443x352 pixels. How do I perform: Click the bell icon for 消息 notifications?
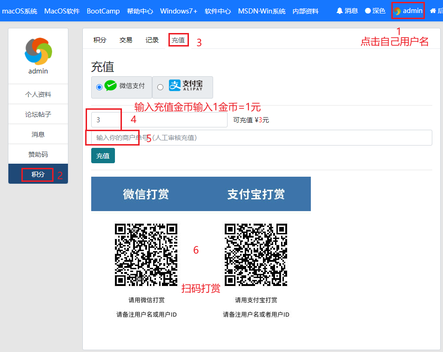coord(340,11)
